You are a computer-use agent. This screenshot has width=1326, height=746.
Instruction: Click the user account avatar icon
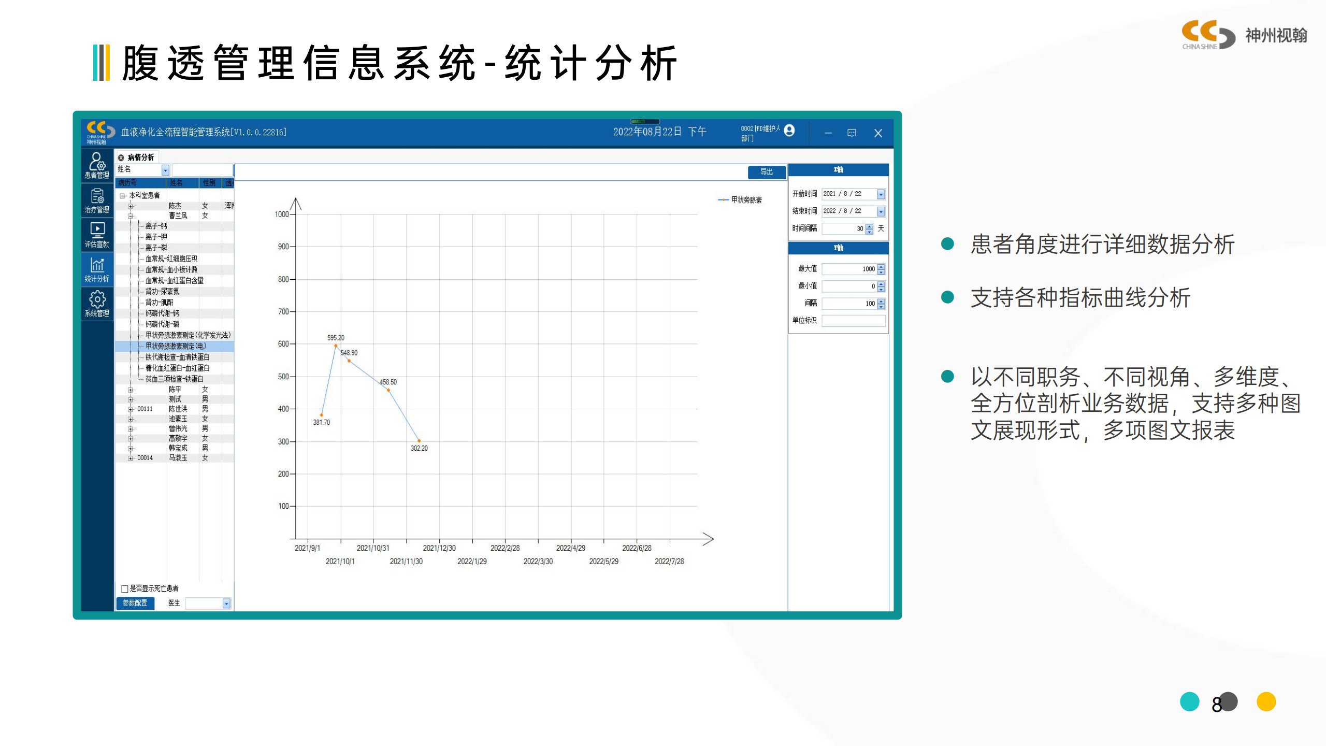pos(789,131)
